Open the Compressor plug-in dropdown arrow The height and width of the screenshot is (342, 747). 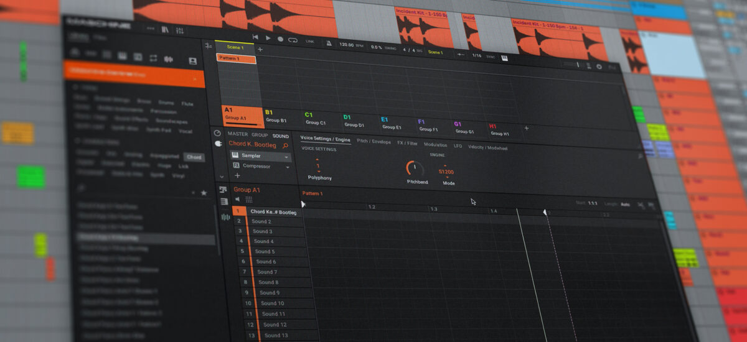point(288,168)
